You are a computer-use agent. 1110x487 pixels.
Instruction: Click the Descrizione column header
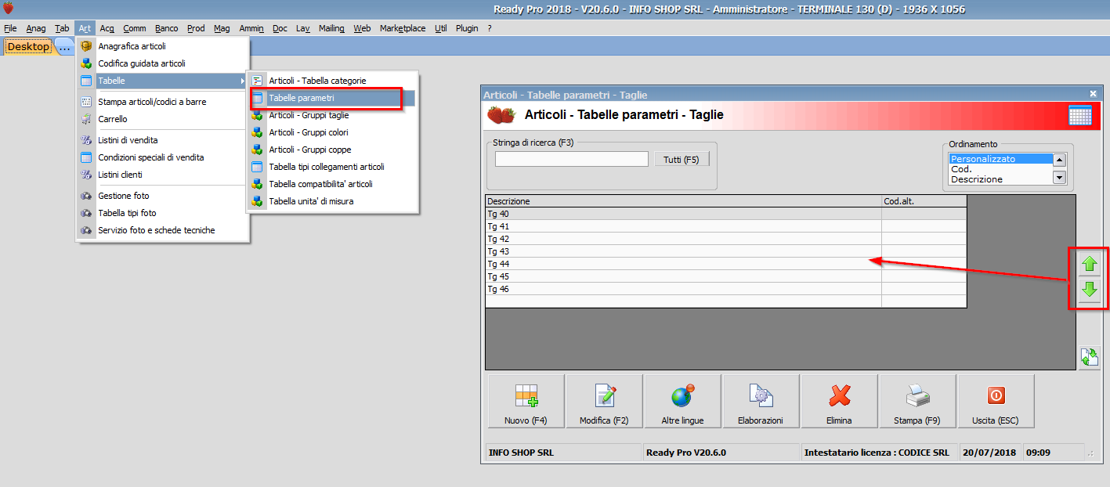tap(683, 201)
